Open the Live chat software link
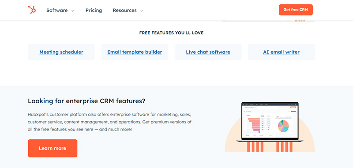Image resolution: width=353 pixels, height=168 pixels. point(208,52)
